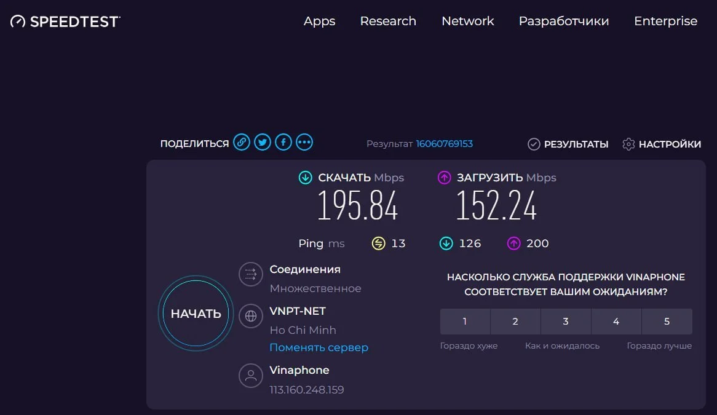Viewport: 717px width, 415px height.
Task: Click the user provider icon beside Vinaphone
Action: (x=251, y=376)
